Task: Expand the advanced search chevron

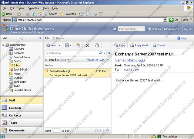Action: (x=109, y=53)
